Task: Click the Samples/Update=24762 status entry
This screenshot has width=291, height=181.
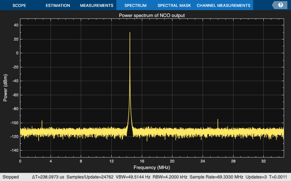Action: (x=90, y=177)
